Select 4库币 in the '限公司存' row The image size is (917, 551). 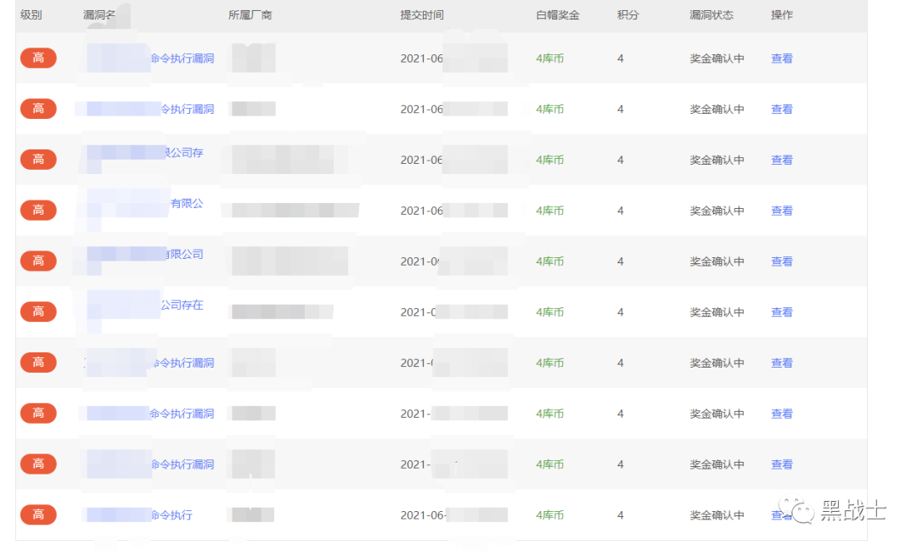[549, 160]
